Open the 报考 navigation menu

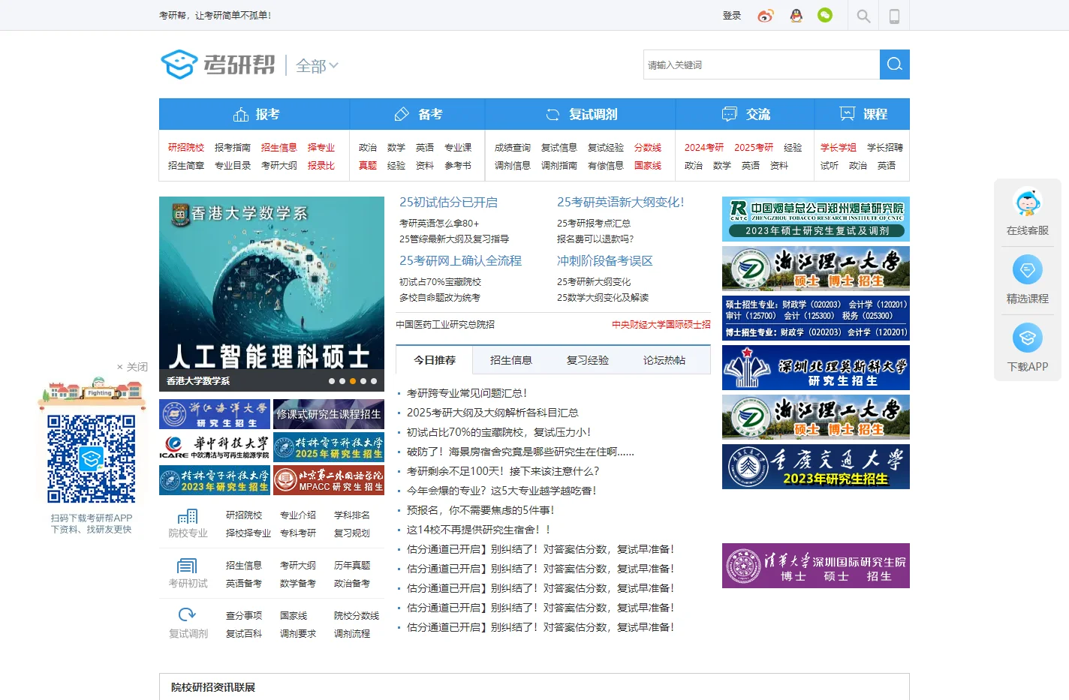pos(254,114)
